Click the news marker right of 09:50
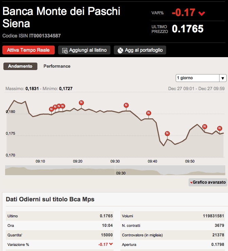This screenshot has height=251, width=228. [205, 127]
